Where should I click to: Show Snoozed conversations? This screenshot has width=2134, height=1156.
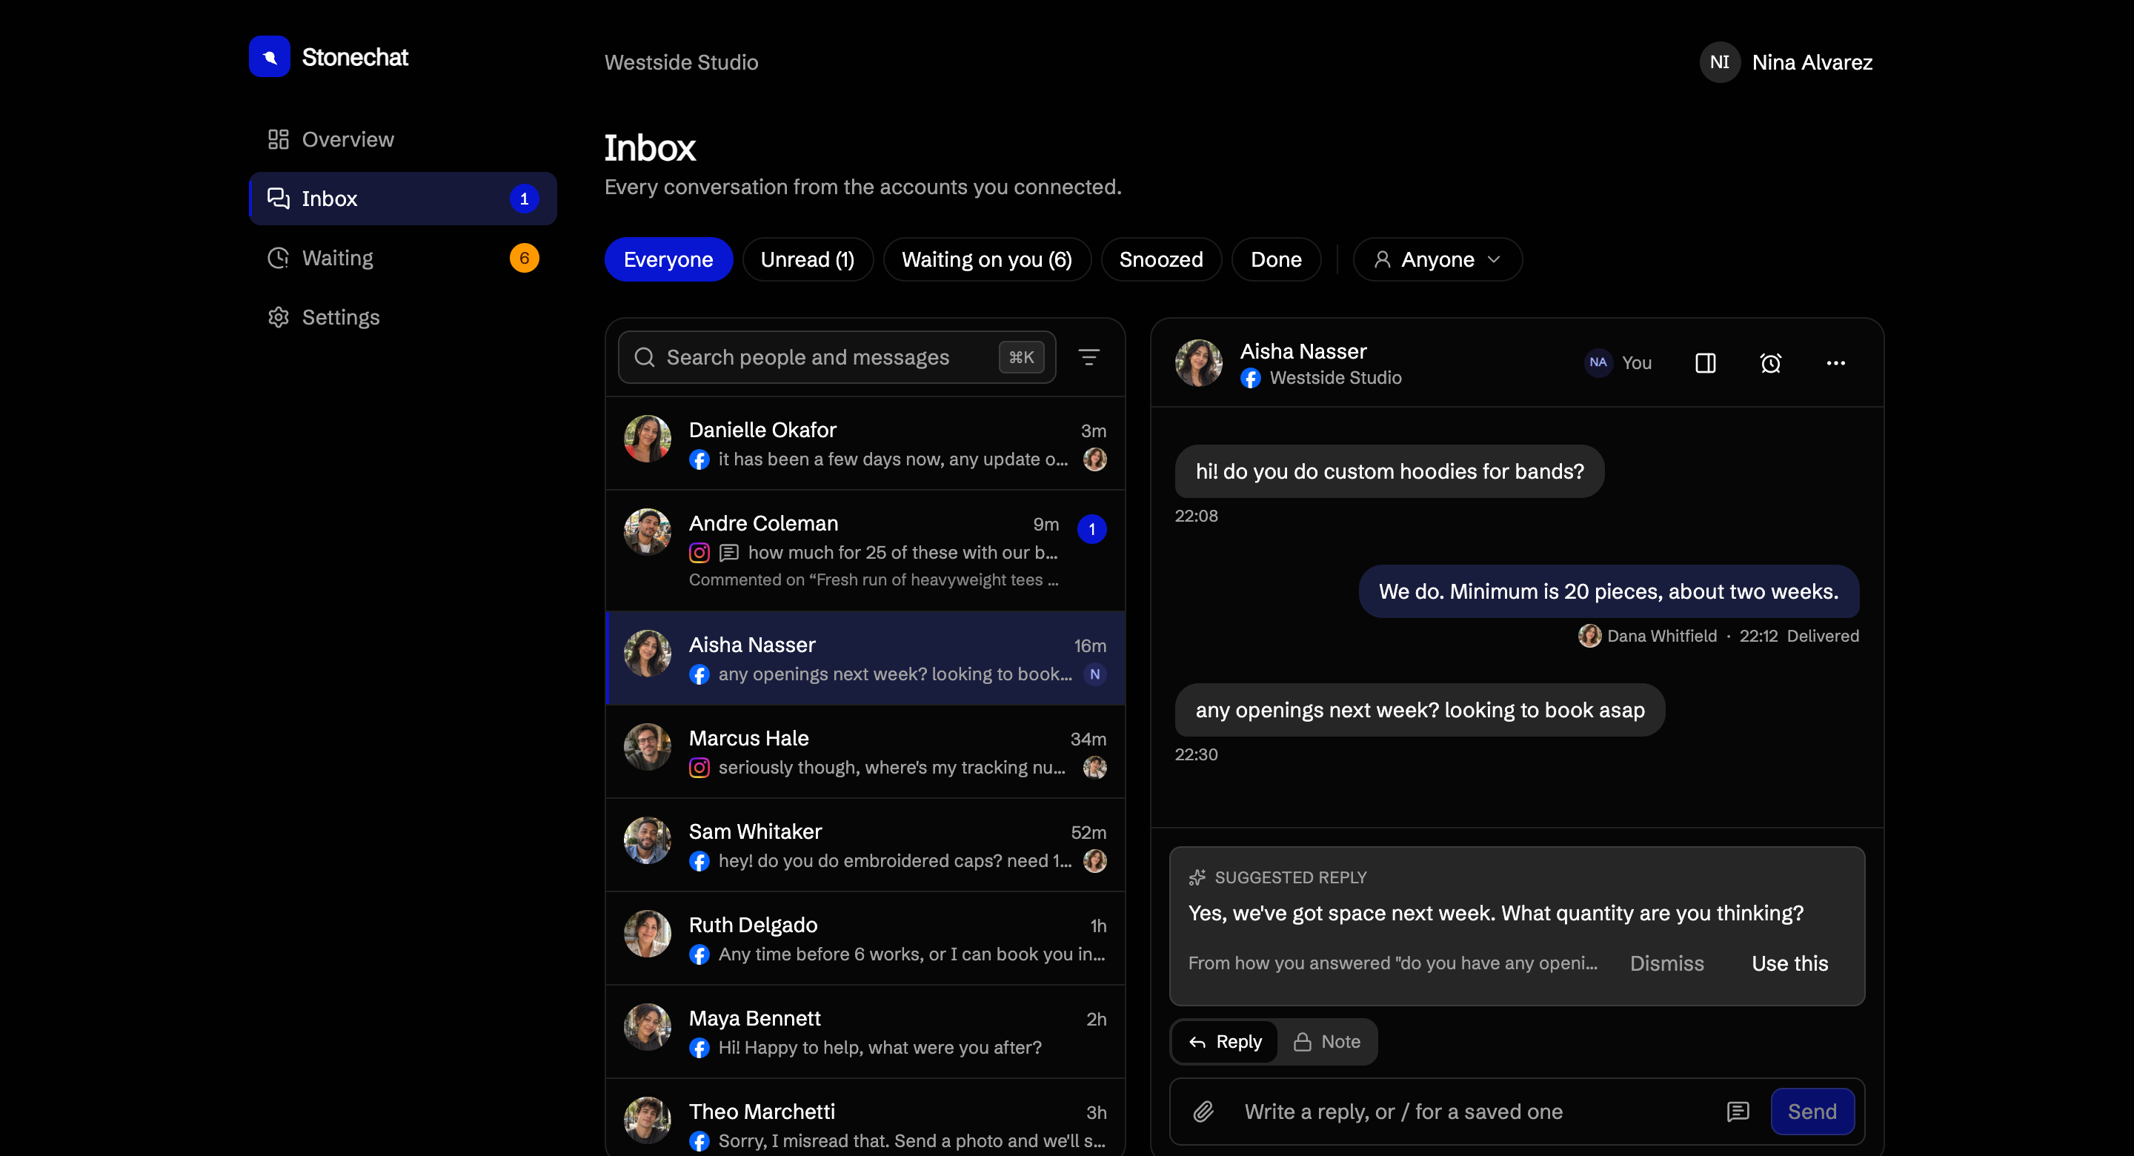[1160, 259]
